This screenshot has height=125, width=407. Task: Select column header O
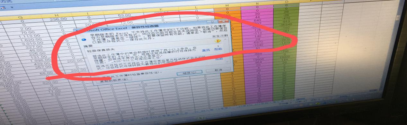[x=286, y=2]
